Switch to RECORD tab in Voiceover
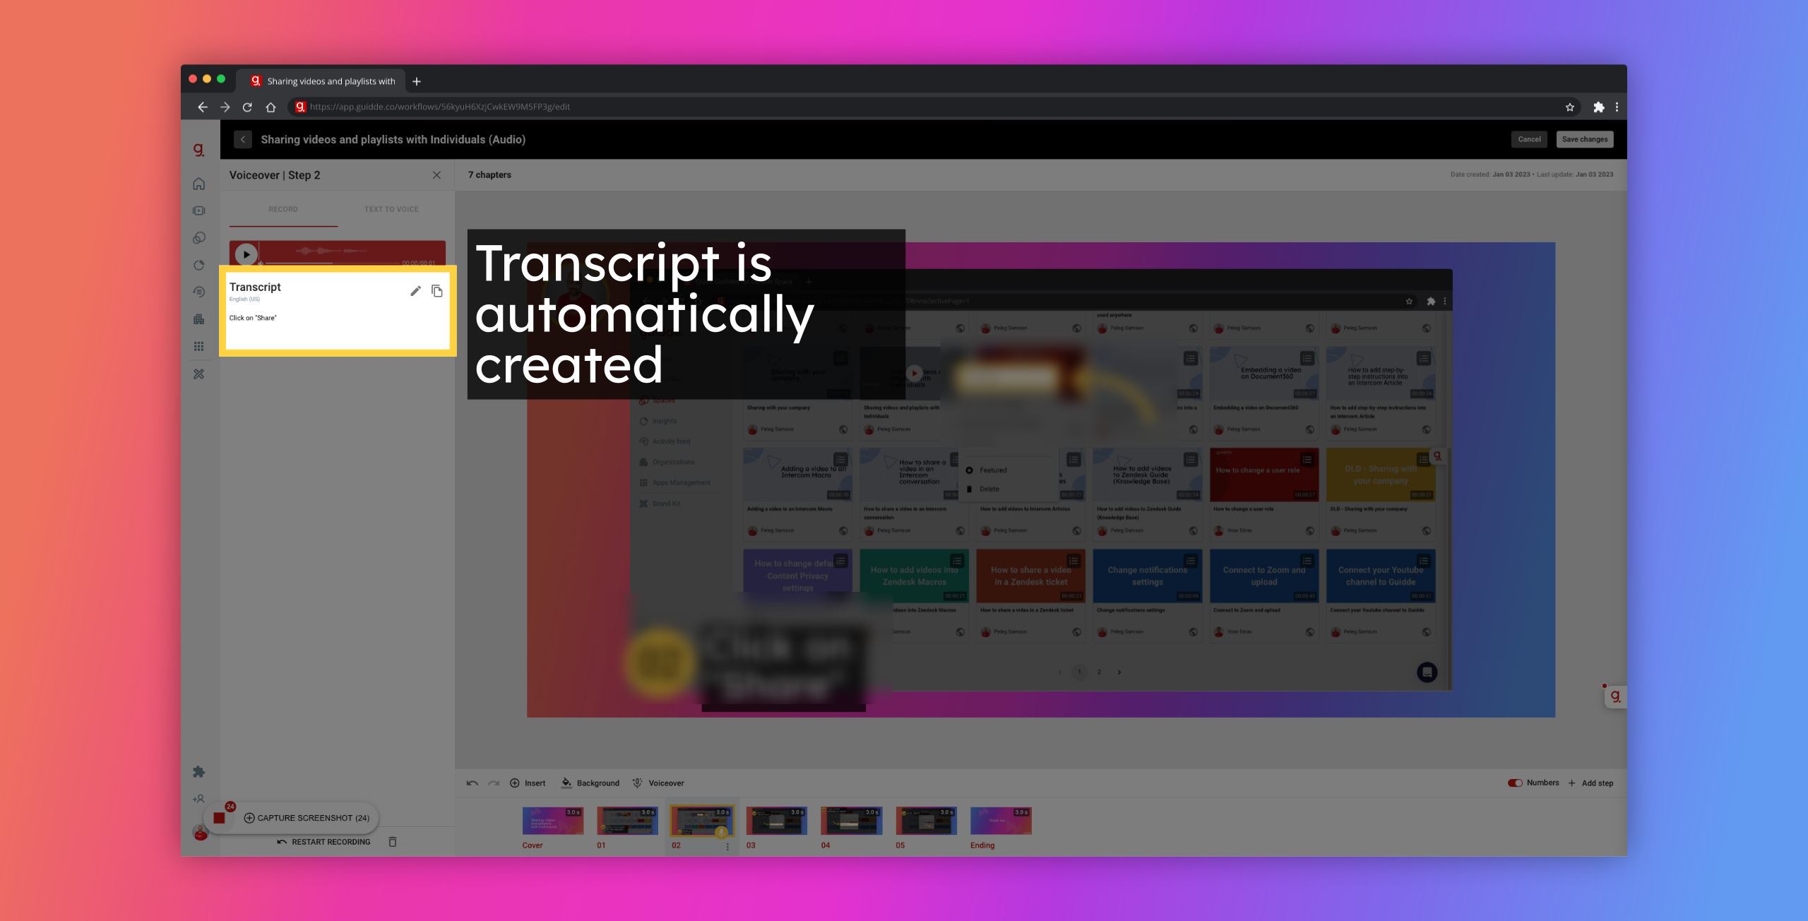1808x921 pixels. (283, 209)
